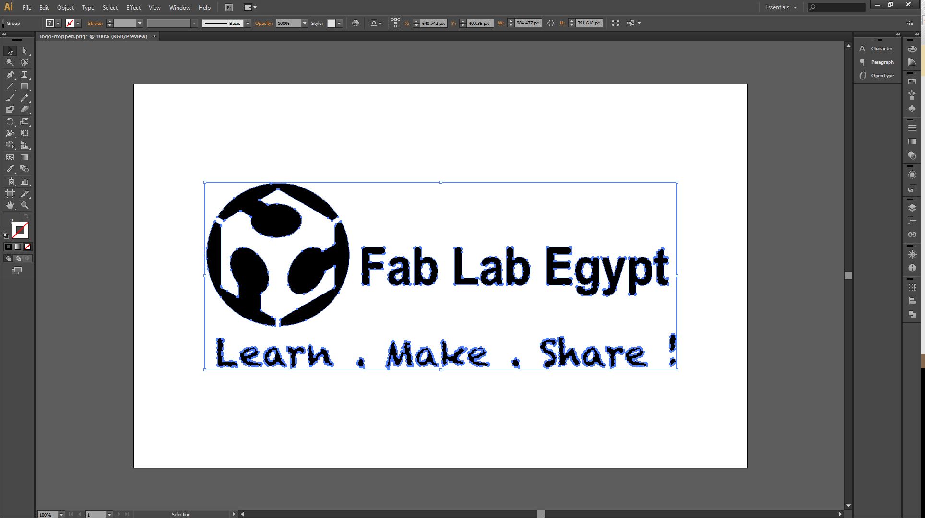Open the Effect menu
This screenshot has width=925, height=518.
tap(133, 8)
